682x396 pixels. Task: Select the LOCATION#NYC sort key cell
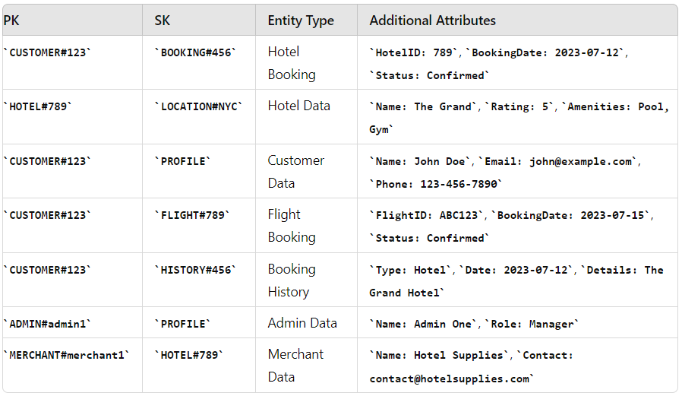[x=199, y=106]
